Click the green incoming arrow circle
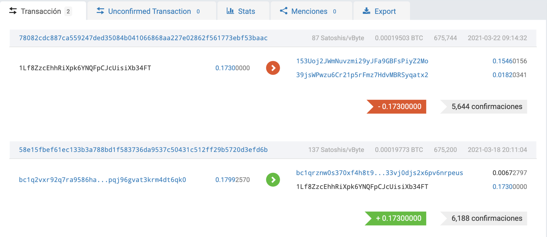The width and height of the screenshot is (547, 237). coord(273,180)
